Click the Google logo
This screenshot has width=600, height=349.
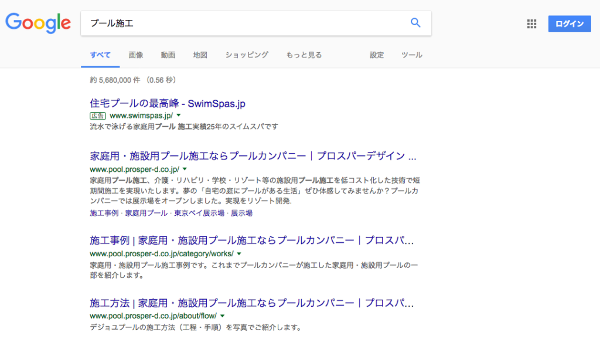click(38, 23)
